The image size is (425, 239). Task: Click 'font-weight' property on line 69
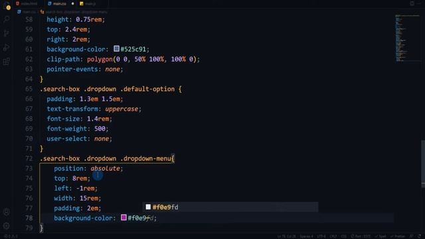tap(66, 129)
